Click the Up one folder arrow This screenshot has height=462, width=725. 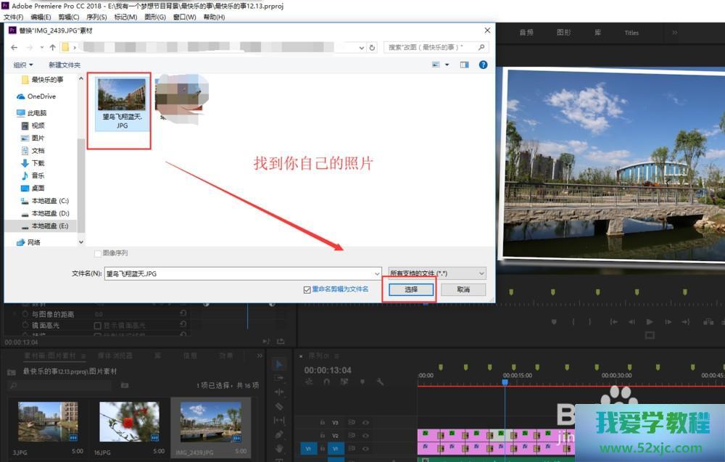pyautogui.click(x=53, y=47)
